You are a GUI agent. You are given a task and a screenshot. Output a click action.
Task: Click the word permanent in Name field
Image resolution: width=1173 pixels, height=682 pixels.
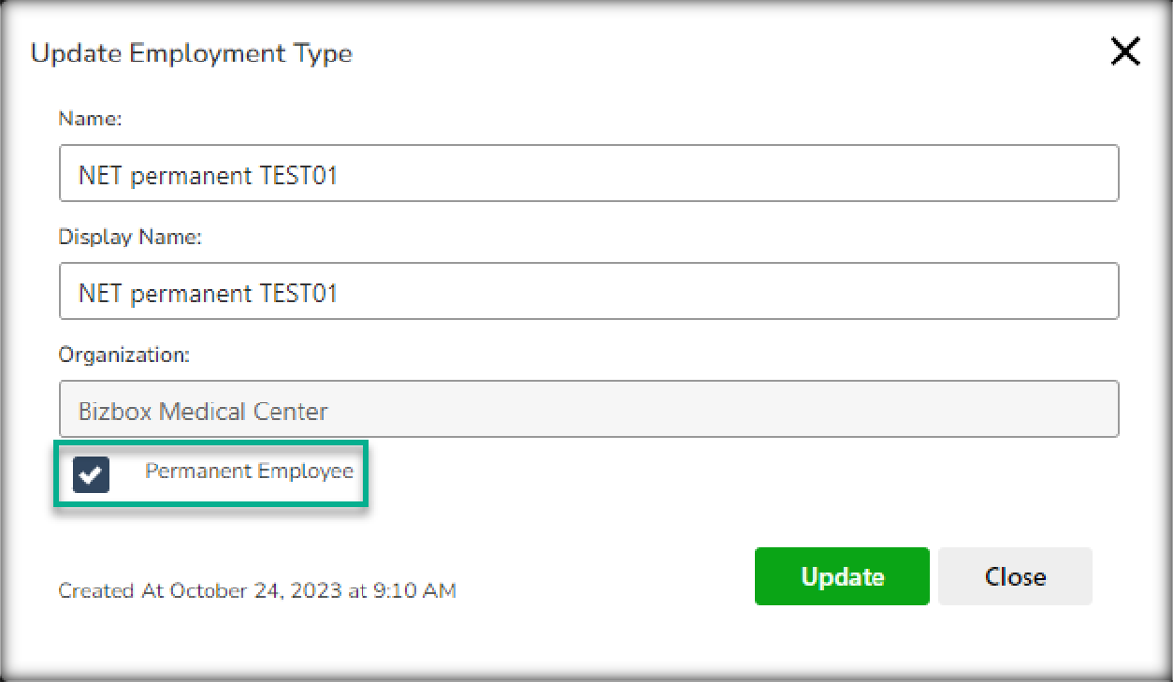point(190,175)
